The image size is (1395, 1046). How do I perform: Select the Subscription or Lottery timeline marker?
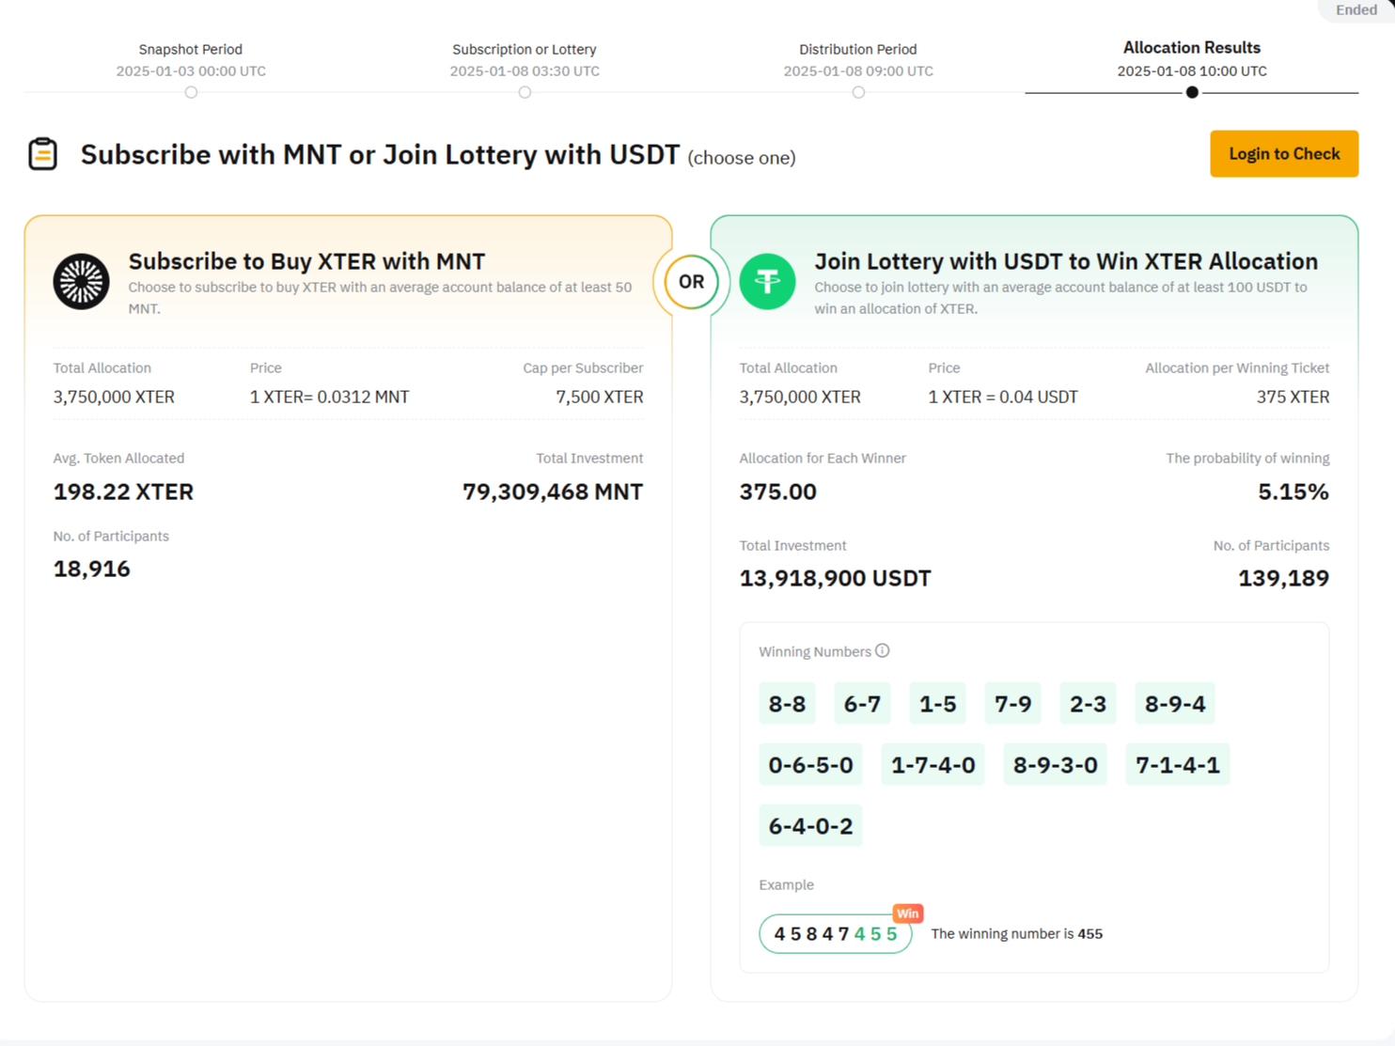(x=525, y=92)
